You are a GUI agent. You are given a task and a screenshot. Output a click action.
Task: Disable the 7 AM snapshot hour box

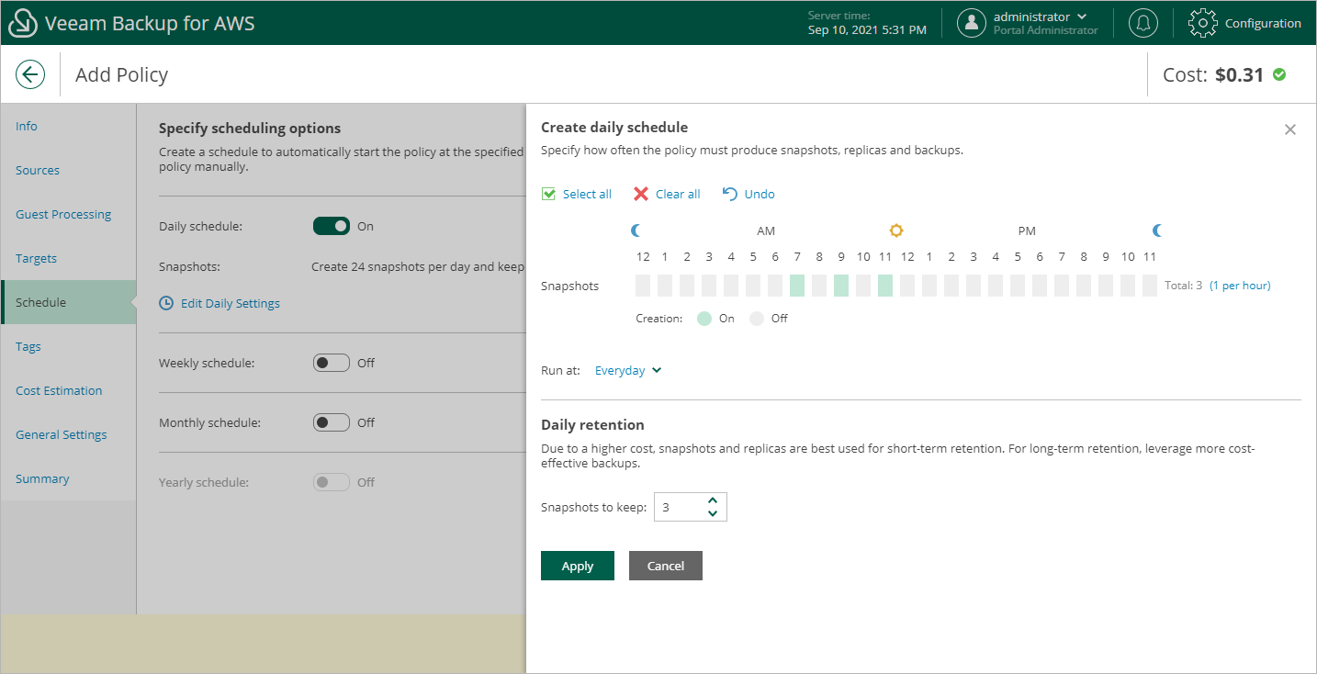[x=797, y=286]
